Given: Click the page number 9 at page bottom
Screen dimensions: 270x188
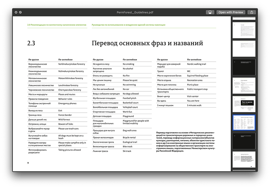Looking at the screenshot, I should pyautogui.click(x=28, y=163).
